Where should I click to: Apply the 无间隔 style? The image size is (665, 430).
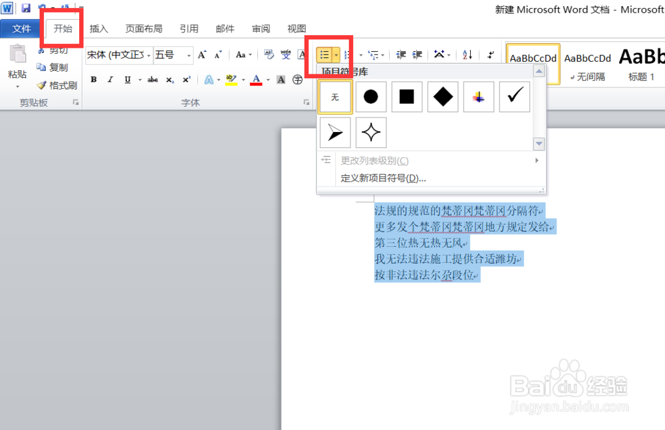coord(587,64)
